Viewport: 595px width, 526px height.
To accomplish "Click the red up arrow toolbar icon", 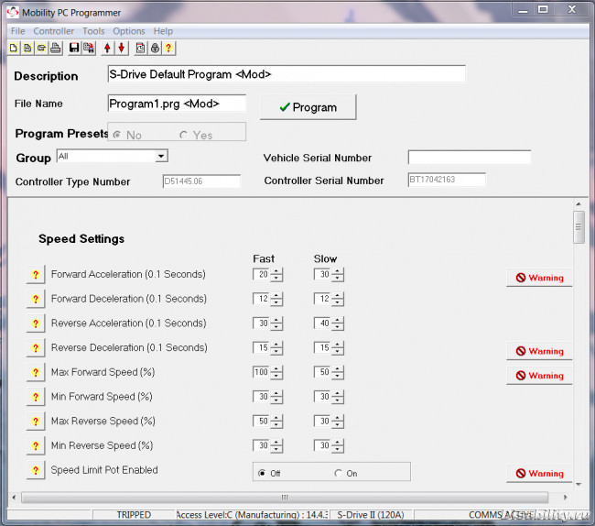I will (x=107, y=49).
